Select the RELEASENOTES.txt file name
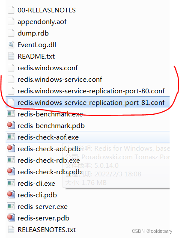Image resolution: width=179 pixels, height=238 pixels. [x=47, y=229]
